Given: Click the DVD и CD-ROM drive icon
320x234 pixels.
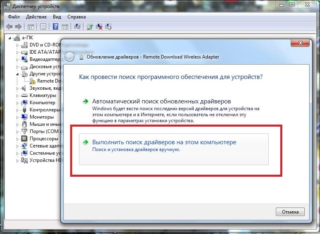Looking at the screenshot, I should pos(24,45).
